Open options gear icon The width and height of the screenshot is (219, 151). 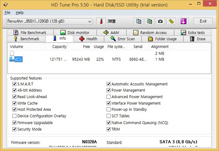[x=171, y=22]
